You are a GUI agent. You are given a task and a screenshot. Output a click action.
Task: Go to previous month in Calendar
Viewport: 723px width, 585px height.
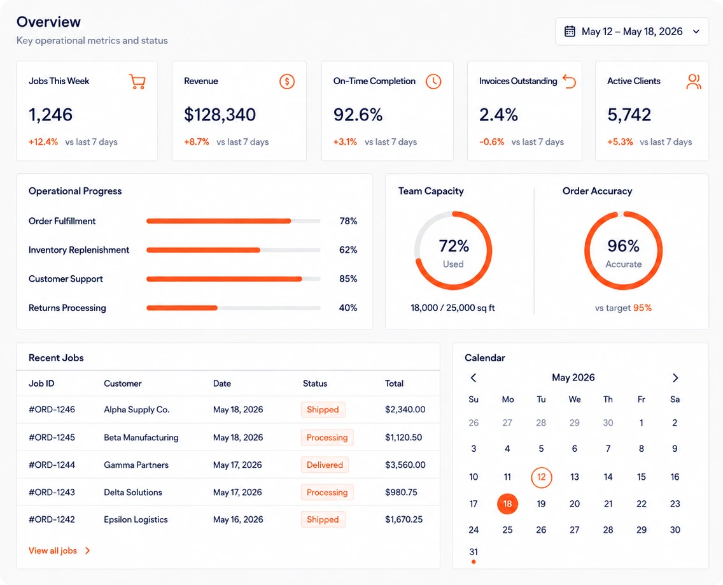click(474, 378)
